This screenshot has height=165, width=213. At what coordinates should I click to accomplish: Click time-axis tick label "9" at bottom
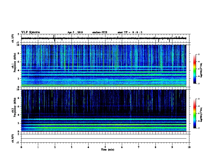(172, 147)
